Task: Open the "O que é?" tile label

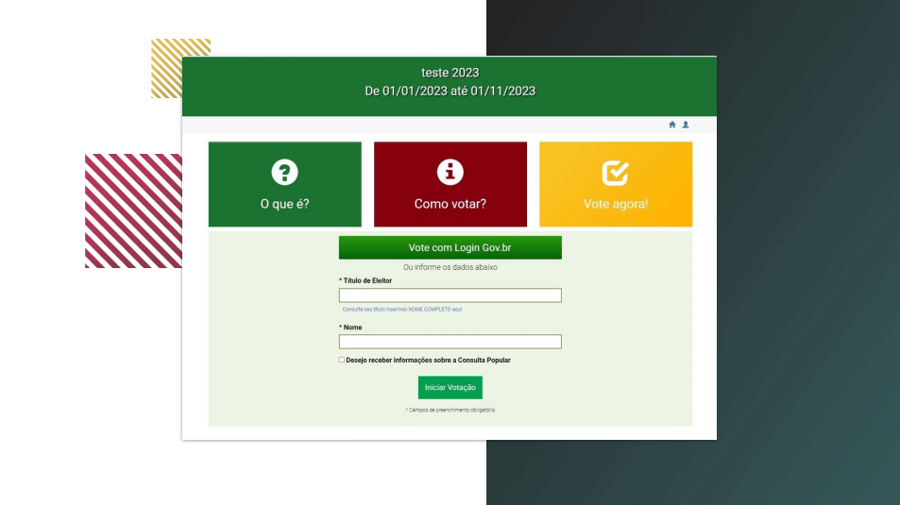Action: point(284,204)
